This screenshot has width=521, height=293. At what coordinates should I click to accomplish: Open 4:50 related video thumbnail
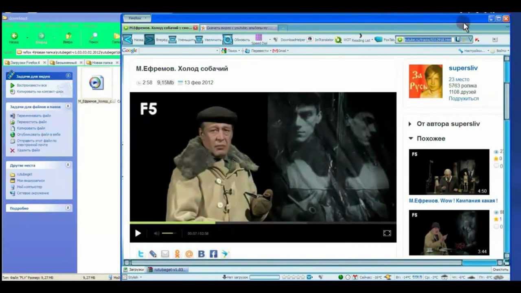click(449, 172)
